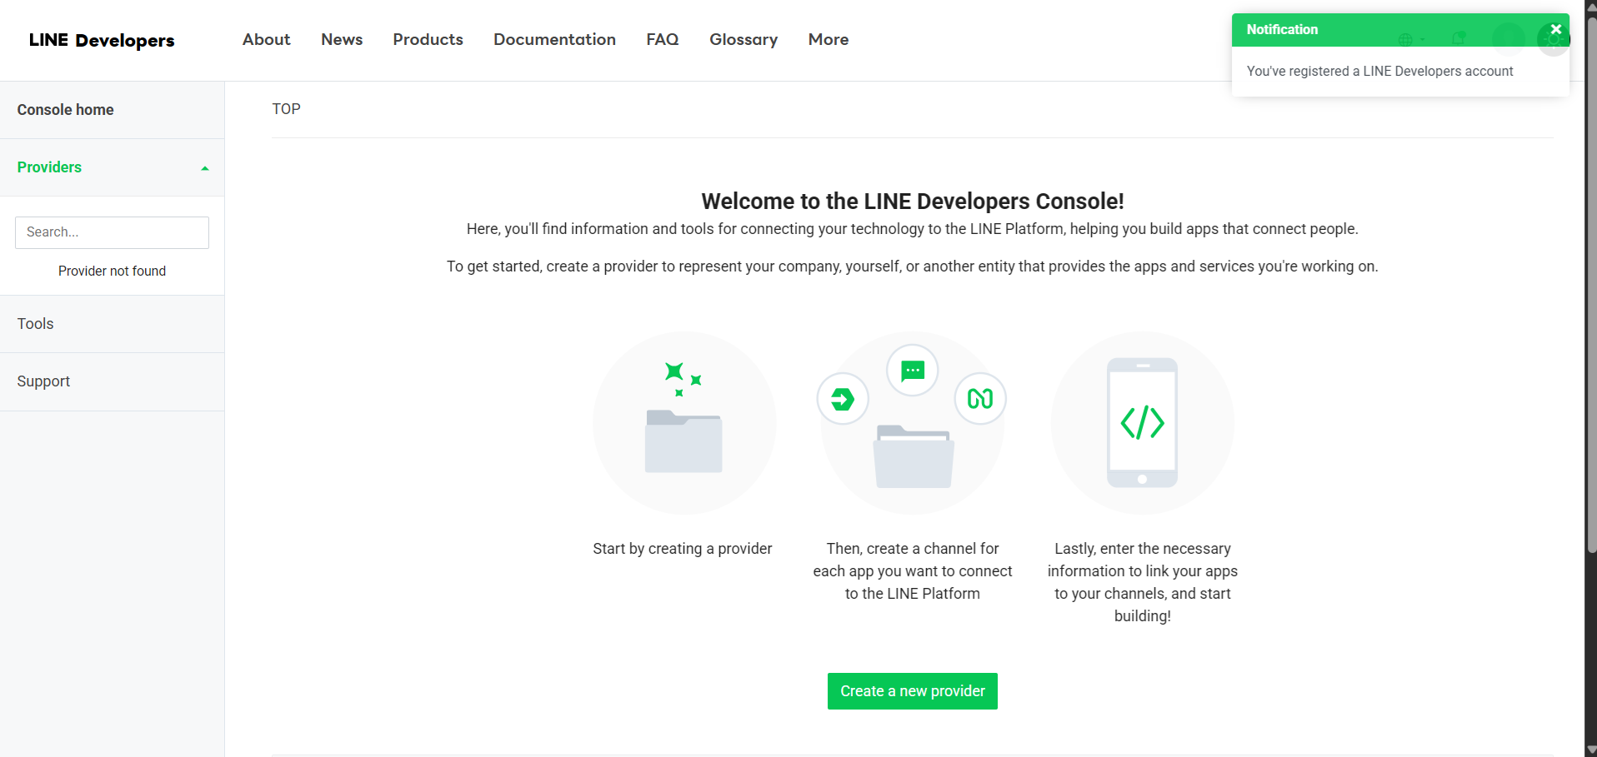Open Support in the sidebar
The height and width of the screenshot is (757, 1597).
coord(43,381)
